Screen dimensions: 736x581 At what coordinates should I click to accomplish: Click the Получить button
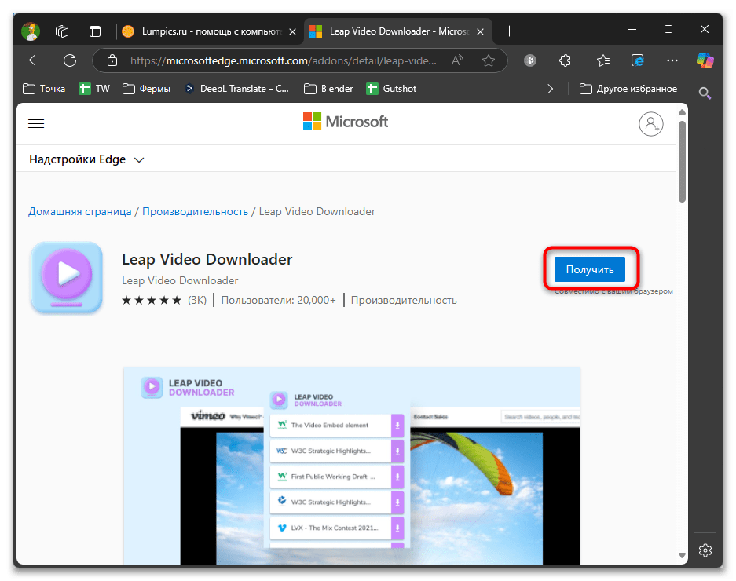coord(590,269)
